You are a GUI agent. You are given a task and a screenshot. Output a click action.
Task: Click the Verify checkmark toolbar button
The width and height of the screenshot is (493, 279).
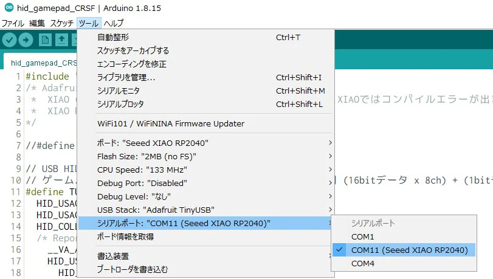click(10, 40)
